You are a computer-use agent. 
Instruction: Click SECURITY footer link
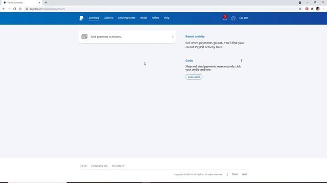point(118,166)
